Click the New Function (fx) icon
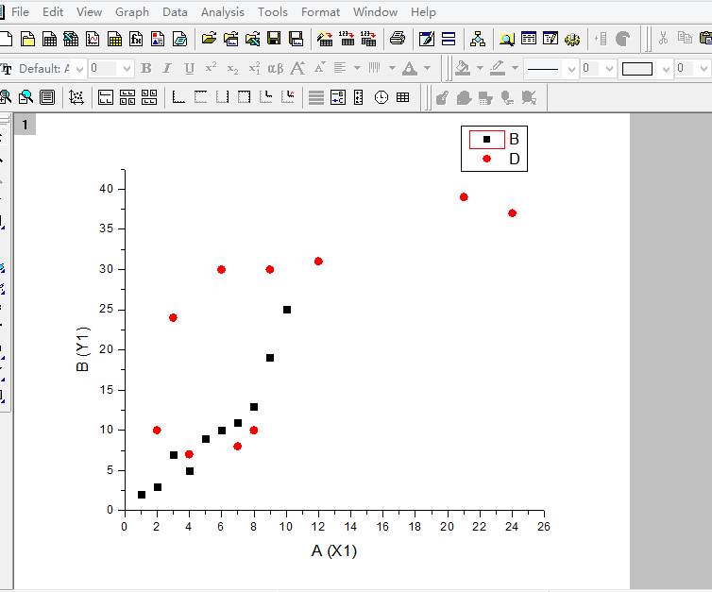This screenshot has height=592, width=712. pyautogui.click(x=136, y=39)
